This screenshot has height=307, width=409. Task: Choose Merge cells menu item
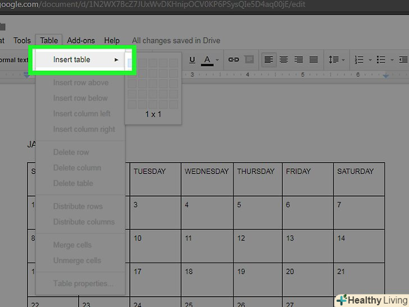[x=80, y=245]
